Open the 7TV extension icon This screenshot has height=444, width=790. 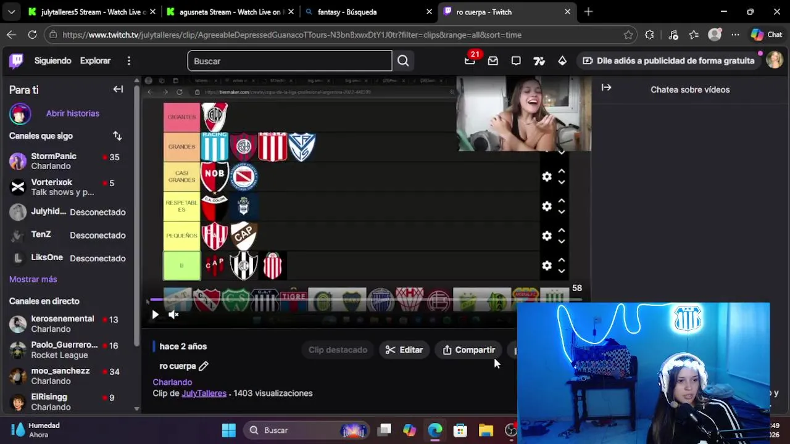pyautogui.click(x=539, y=60)
